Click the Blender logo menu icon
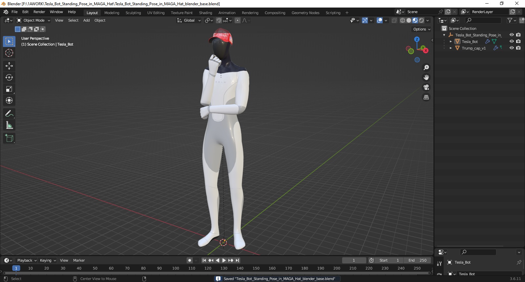Viewport: 525px width, 282px height. pyautogui.click(x=6, y=12)
